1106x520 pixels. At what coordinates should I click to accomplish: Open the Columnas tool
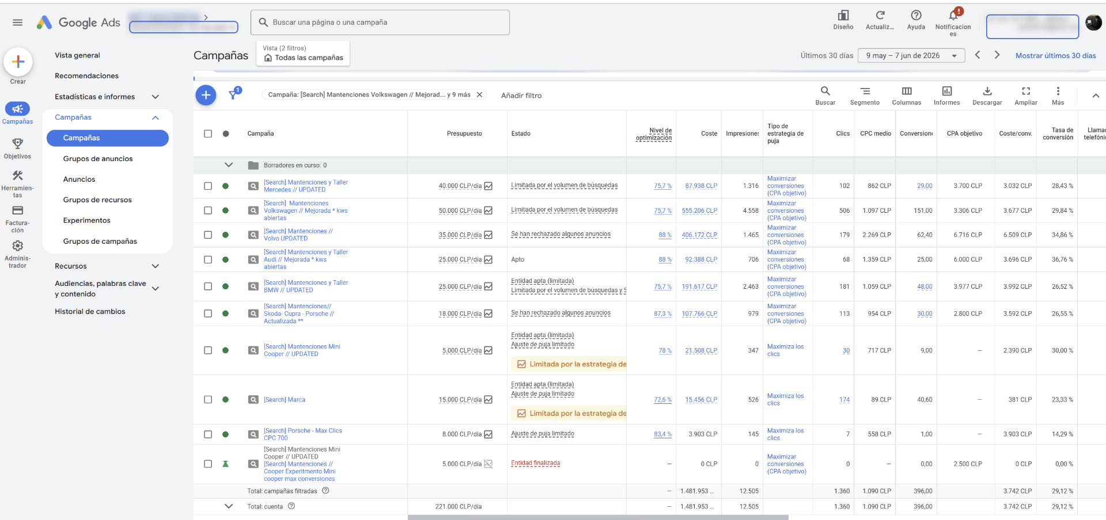(906, 95)
